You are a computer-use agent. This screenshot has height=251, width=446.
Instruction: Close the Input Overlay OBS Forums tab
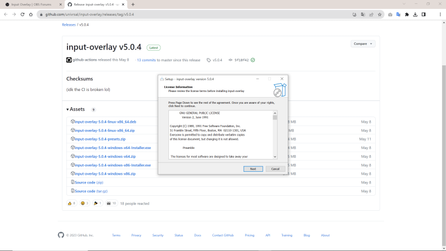pos(61,4)
